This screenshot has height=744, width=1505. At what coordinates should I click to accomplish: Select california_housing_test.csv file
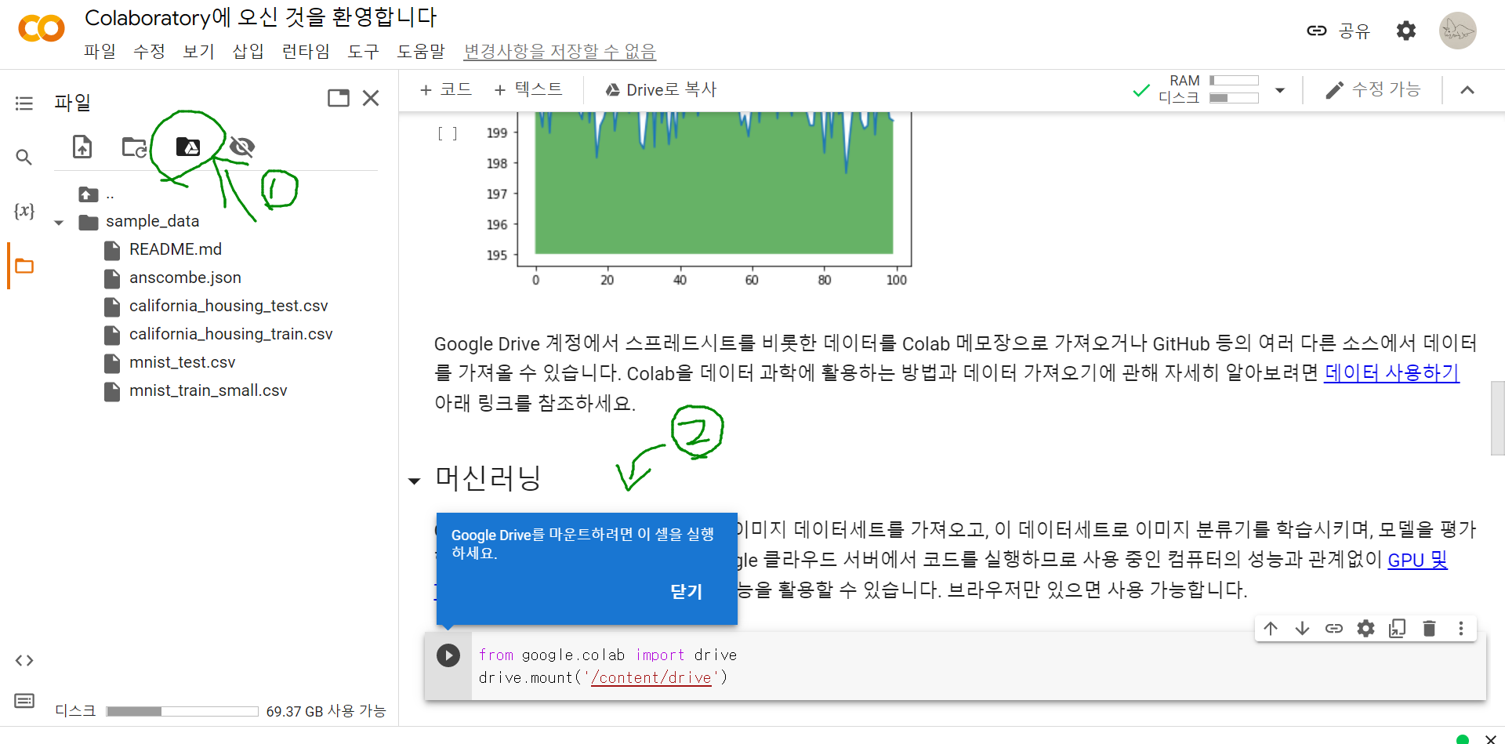tap(228, 306)
